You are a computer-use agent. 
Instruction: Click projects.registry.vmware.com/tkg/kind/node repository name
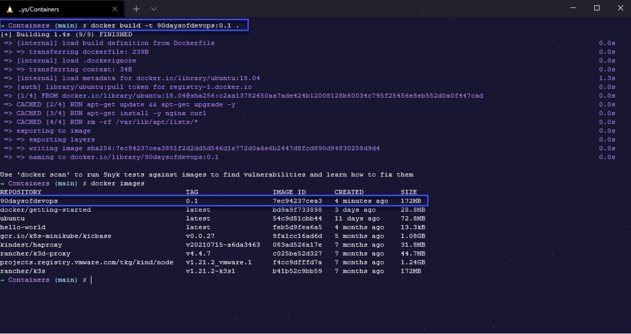[x=86, y=262]
